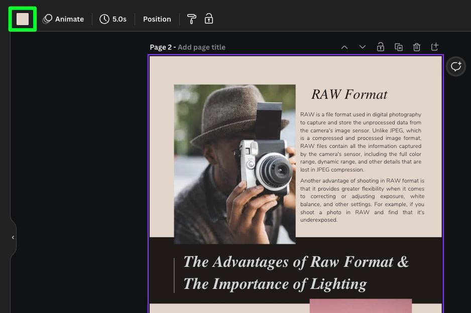Open the background color swatch
The height and width of the screenshot is (313, 471).
(x=23, y=19)
